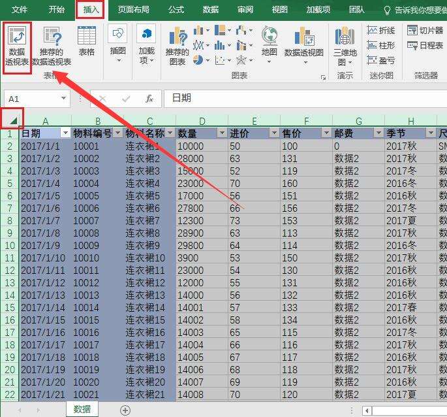Image resolution: width=447 pixels, height=417 pixels.
Task: Click the date cell 2017/1/15
Action: (46, 320)
